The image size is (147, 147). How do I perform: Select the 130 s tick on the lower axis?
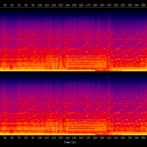click(61, 138)
